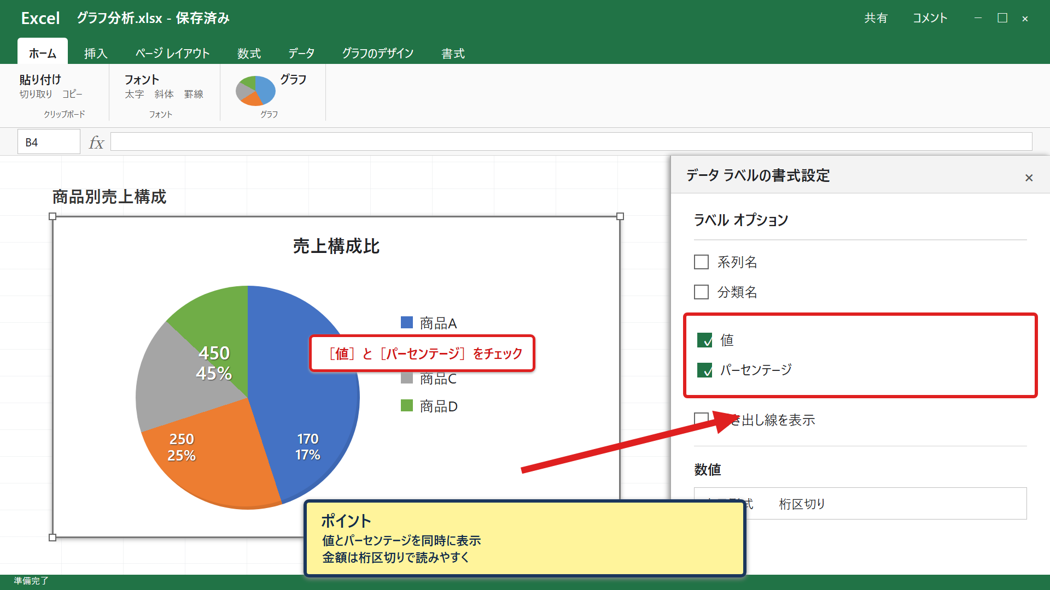Click the blue 商品A legend marker
Image resolution: width=1050 pixels, height=590 pixels.
[406, 322]
